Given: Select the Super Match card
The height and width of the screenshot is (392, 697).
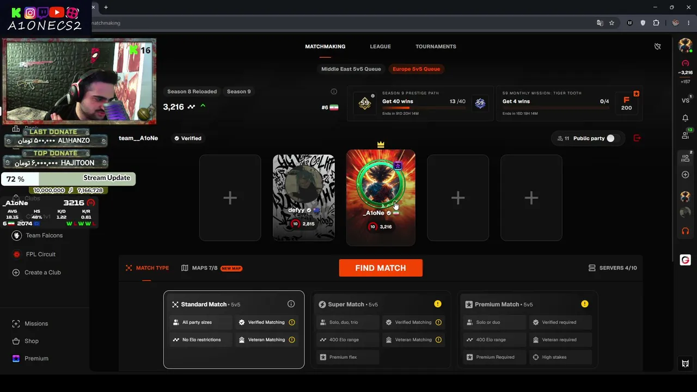Looking at the screenshot, I should (381, 329).
